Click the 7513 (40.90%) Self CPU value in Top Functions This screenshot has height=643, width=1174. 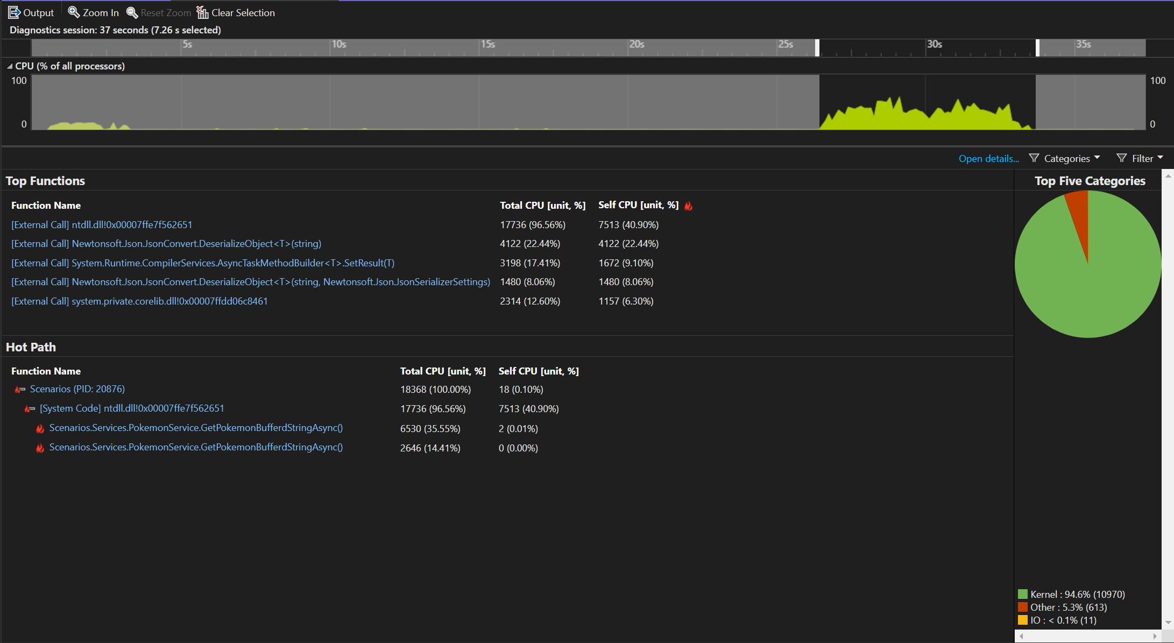tap(628, 225)
